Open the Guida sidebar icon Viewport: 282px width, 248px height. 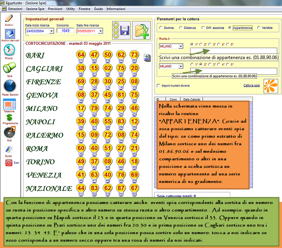(9, 150)
